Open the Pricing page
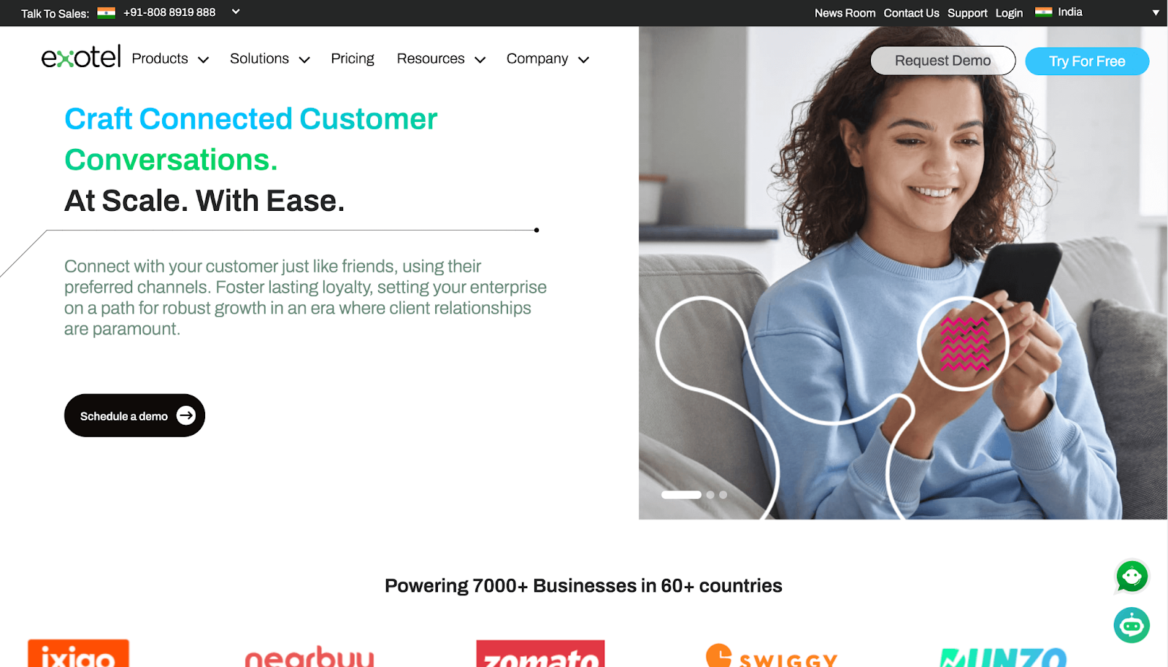The height and width of the screenshot is (667, 1168). pyautogui.click(x=353, y=58)
